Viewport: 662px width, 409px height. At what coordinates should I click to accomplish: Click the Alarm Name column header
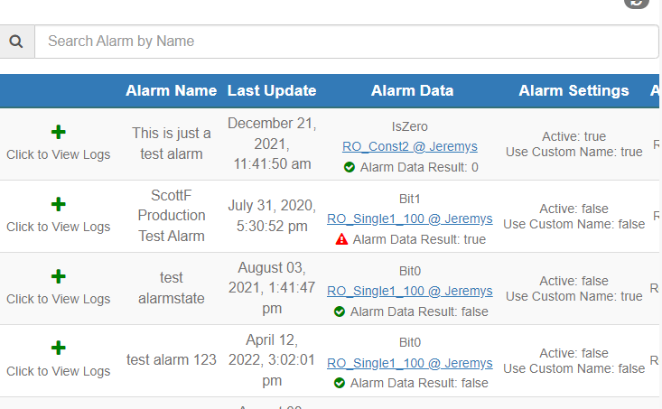(x=171, y=90)
